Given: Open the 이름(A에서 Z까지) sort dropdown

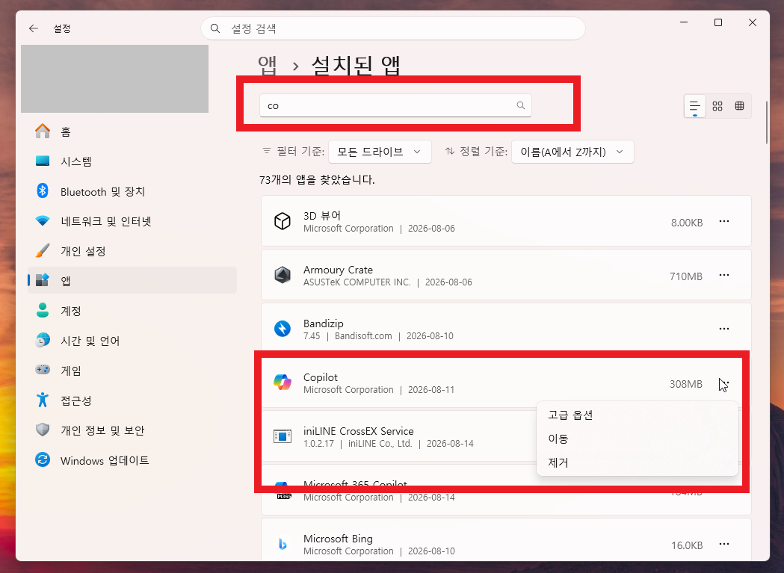Looking at the screenshot, I should [572, 152].
